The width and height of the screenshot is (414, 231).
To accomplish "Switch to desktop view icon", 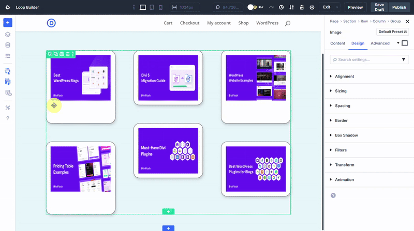I will click(143, 7).
